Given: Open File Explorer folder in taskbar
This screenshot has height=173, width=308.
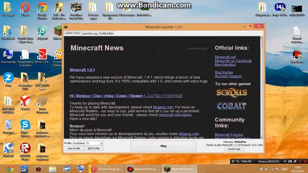Looking at the screenshot, I should (52, 169).
